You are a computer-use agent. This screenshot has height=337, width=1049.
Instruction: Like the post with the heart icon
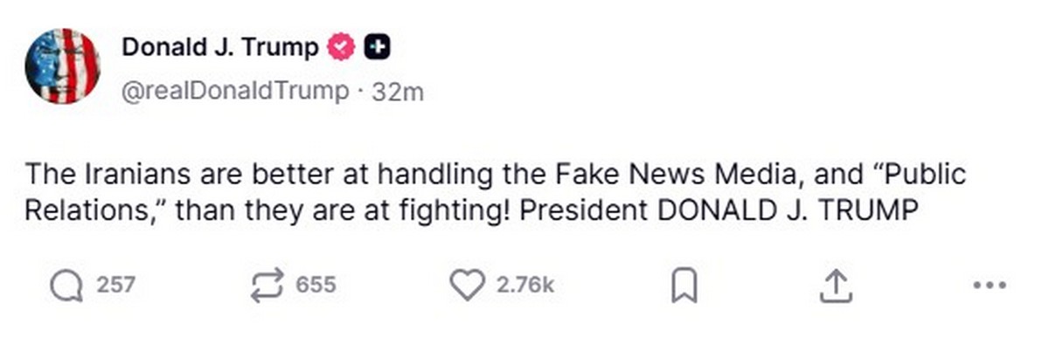[468, 285]
